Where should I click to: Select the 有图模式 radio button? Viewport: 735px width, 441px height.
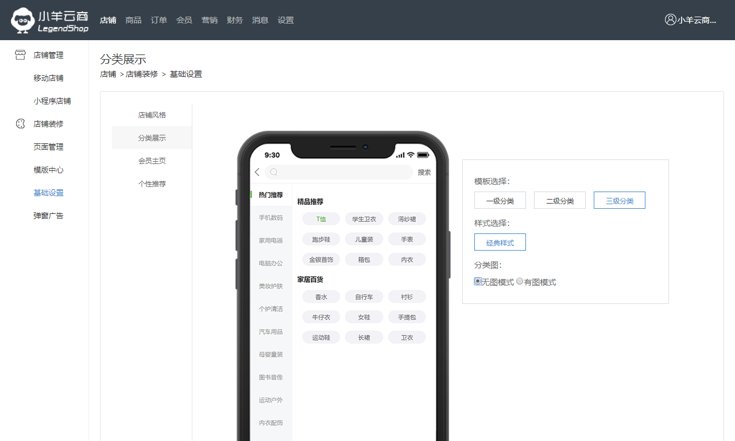[520, 282]
